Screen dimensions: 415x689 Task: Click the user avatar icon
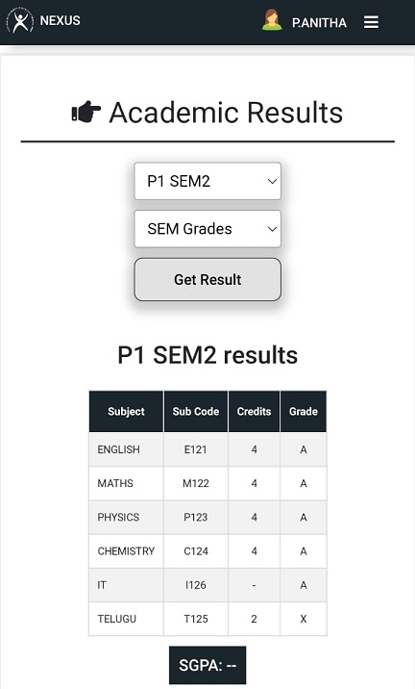click(x=272, y=20)
